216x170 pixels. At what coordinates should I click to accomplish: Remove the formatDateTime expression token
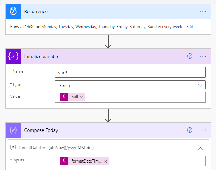tap(106, 161)
